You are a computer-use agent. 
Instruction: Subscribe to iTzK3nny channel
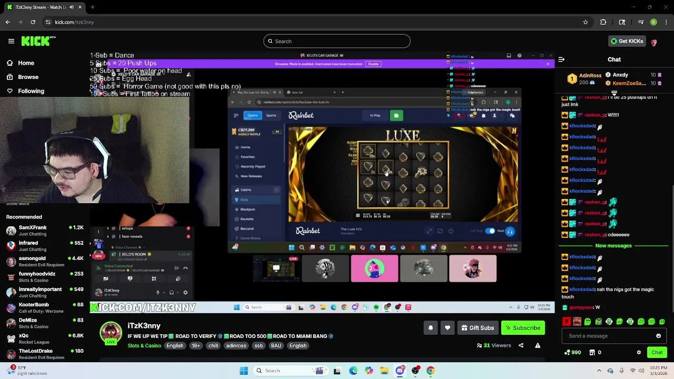(523, 328)
